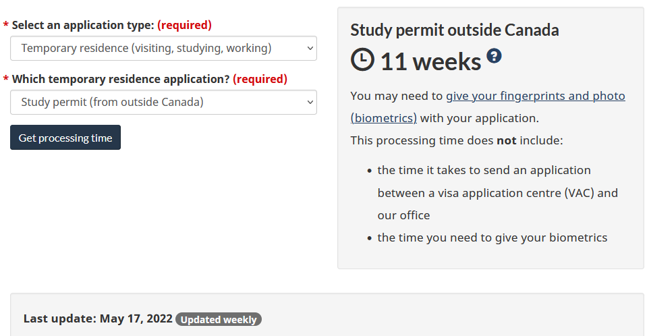Select the 'Study permit outside Canada' heading
Viewport: 649px width, 336px height.
click(x=455, y=30)
